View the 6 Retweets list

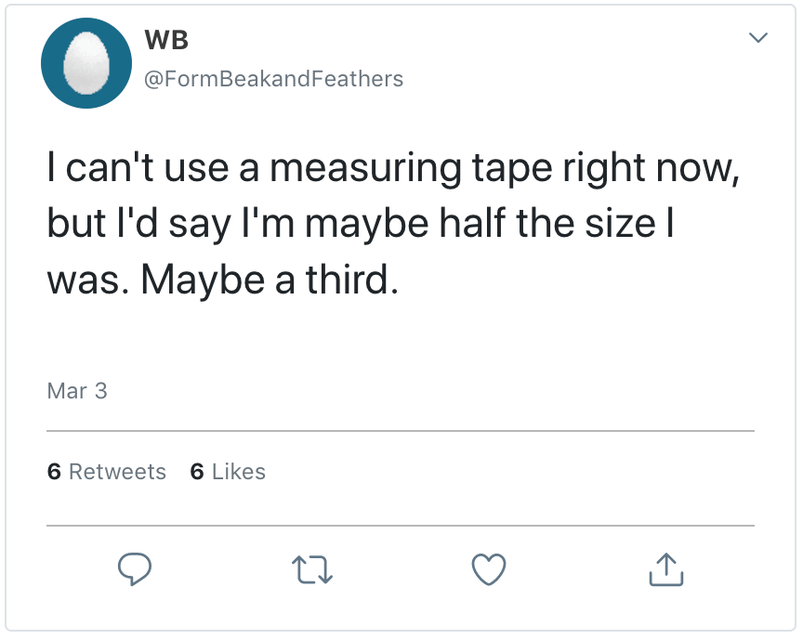point(107,472)
